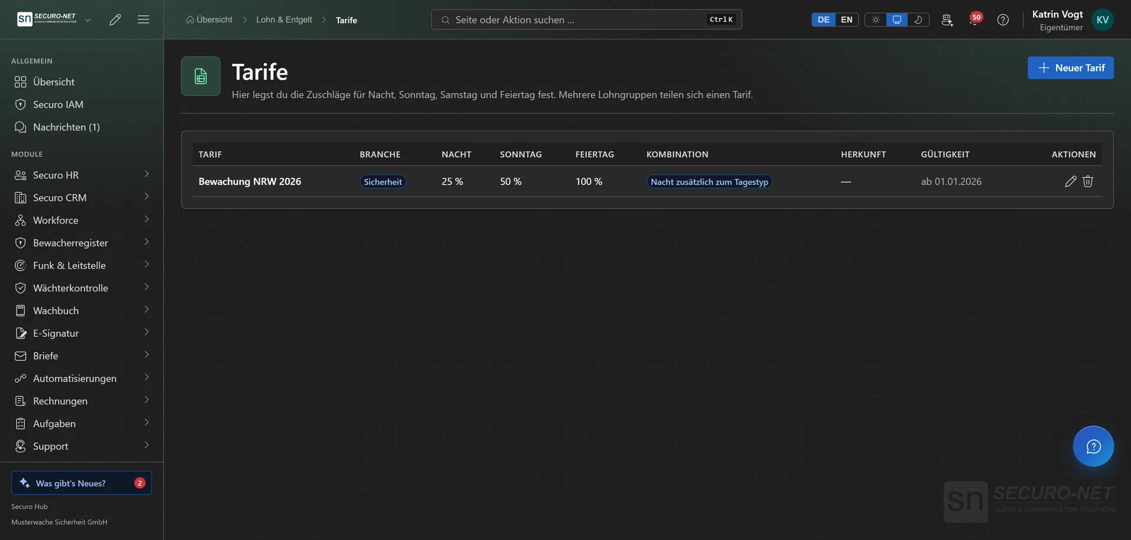Select system monitor theme mode
The width and height of the screenshot is (1131, 540).
coord(897,19)
